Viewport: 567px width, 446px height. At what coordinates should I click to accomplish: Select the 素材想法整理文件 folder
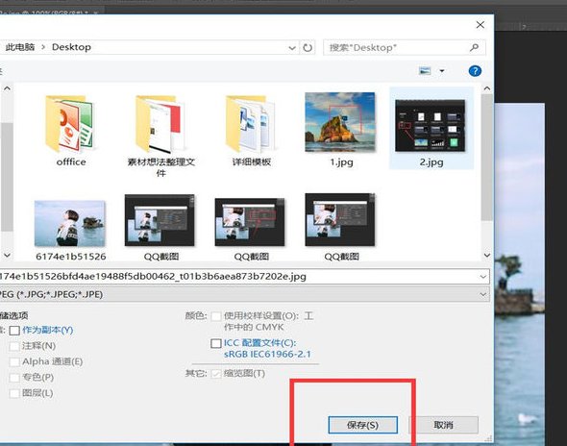click(160, 135)
